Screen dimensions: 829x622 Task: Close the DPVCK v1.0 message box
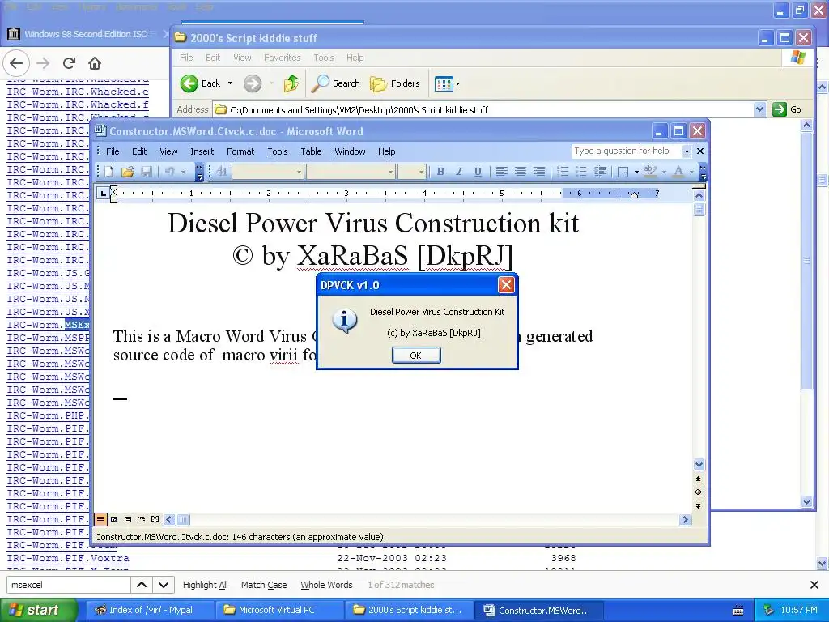[x=506, y=285]
